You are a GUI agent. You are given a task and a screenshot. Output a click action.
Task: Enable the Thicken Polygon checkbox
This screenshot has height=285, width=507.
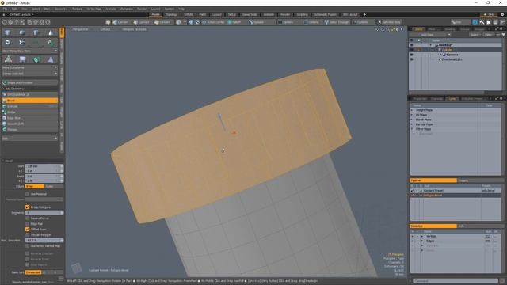coord(28,235)
